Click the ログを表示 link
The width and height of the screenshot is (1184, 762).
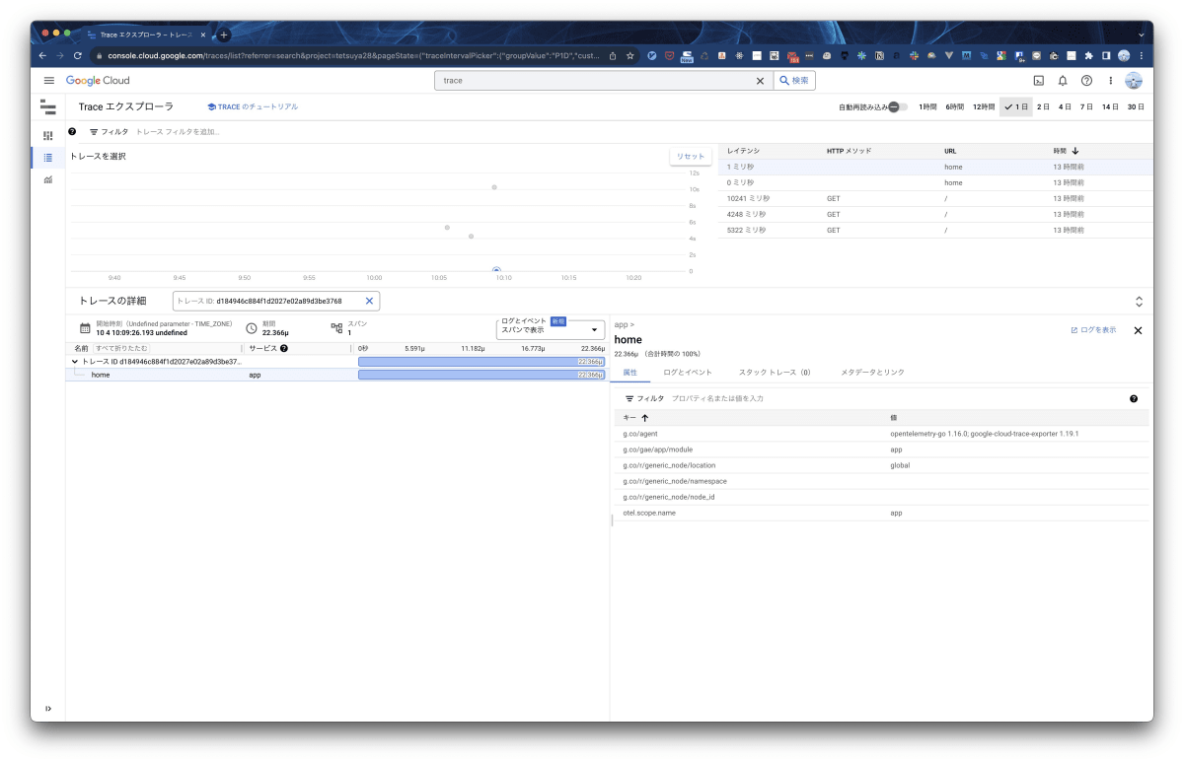[1093, 330]
